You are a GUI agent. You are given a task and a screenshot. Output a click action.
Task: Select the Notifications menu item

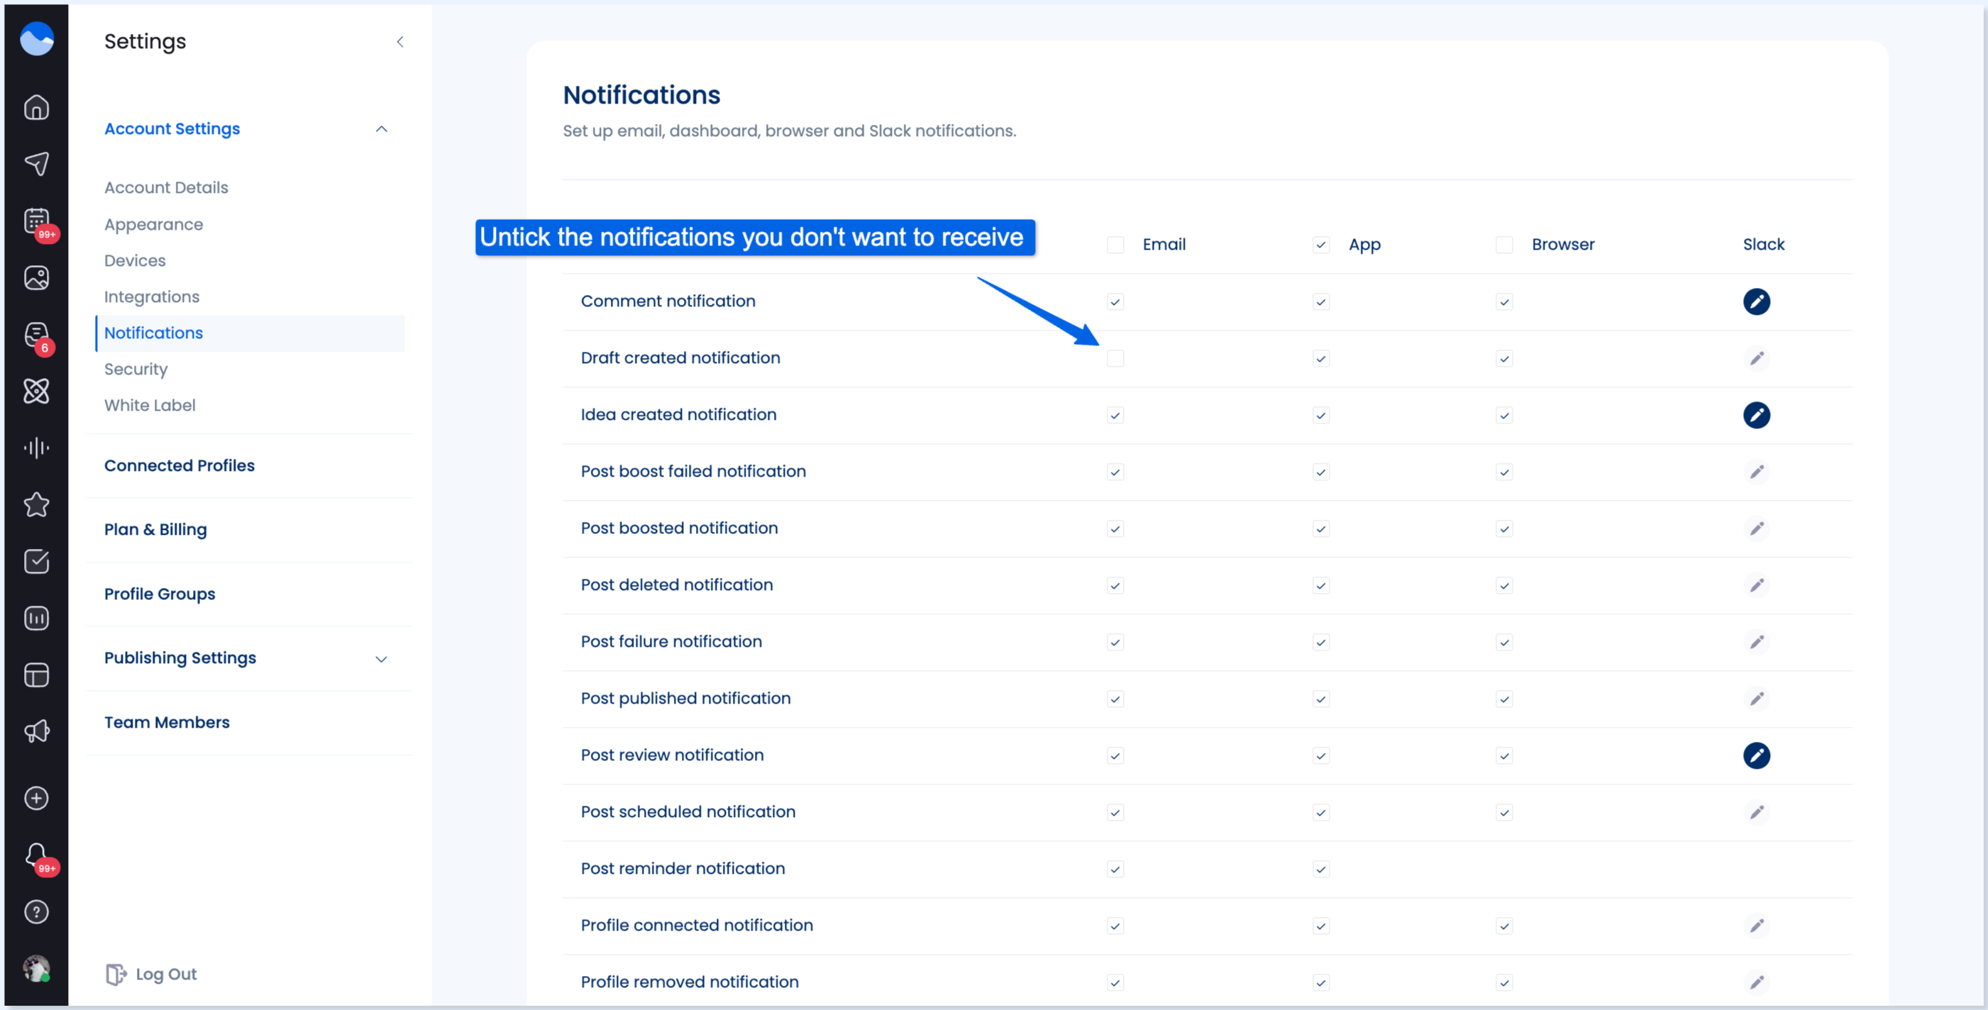point(249,333)
